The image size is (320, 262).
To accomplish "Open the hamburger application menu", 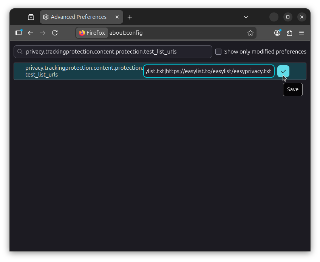I will pyautogui.click(x=301, y=33).
